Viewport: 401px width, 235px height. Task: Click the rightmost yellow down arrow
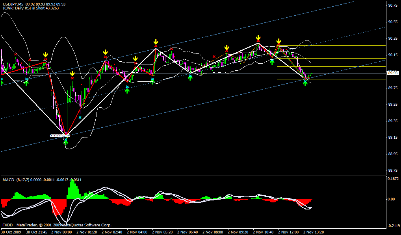coord(279,41)
